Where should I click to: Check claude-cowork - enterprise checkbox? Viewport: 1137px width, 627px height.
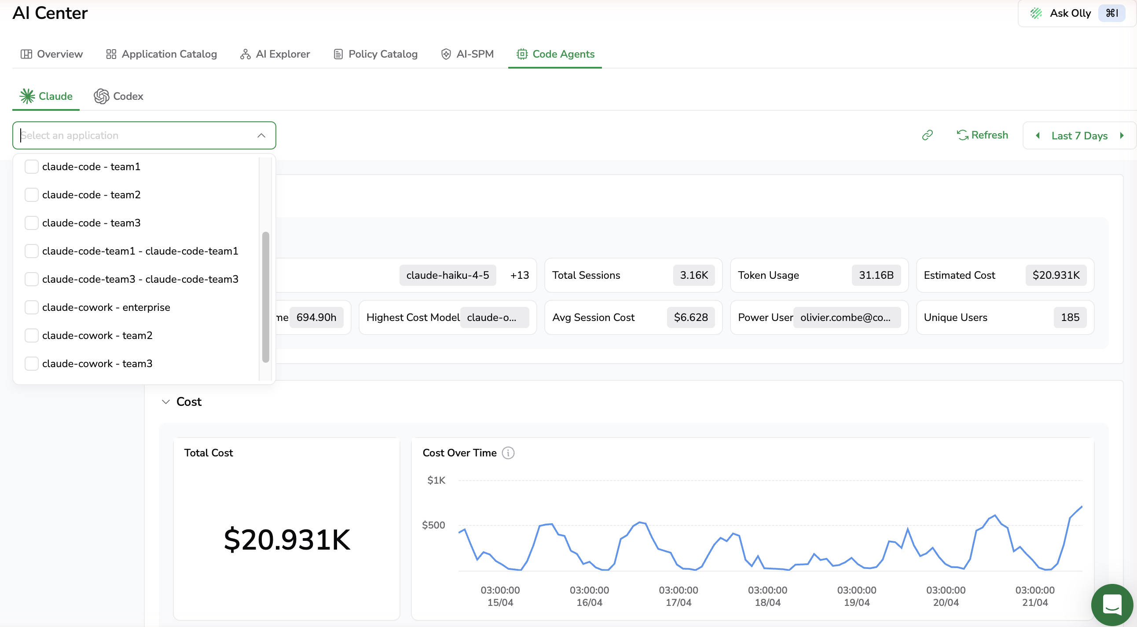click(x=31, y=307)
